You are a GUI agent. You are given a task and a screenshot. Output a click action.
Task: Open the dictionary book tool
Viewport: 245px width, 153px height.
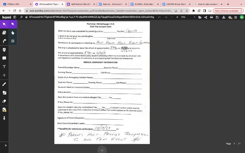pyautogui.click(x=4, y=33)
